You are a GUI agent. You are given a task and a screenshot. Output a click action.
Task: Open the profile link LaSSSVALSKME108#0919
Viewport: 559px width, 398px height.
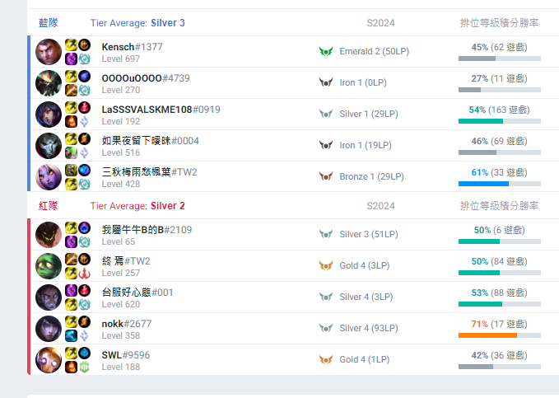(x=161, y=110)
